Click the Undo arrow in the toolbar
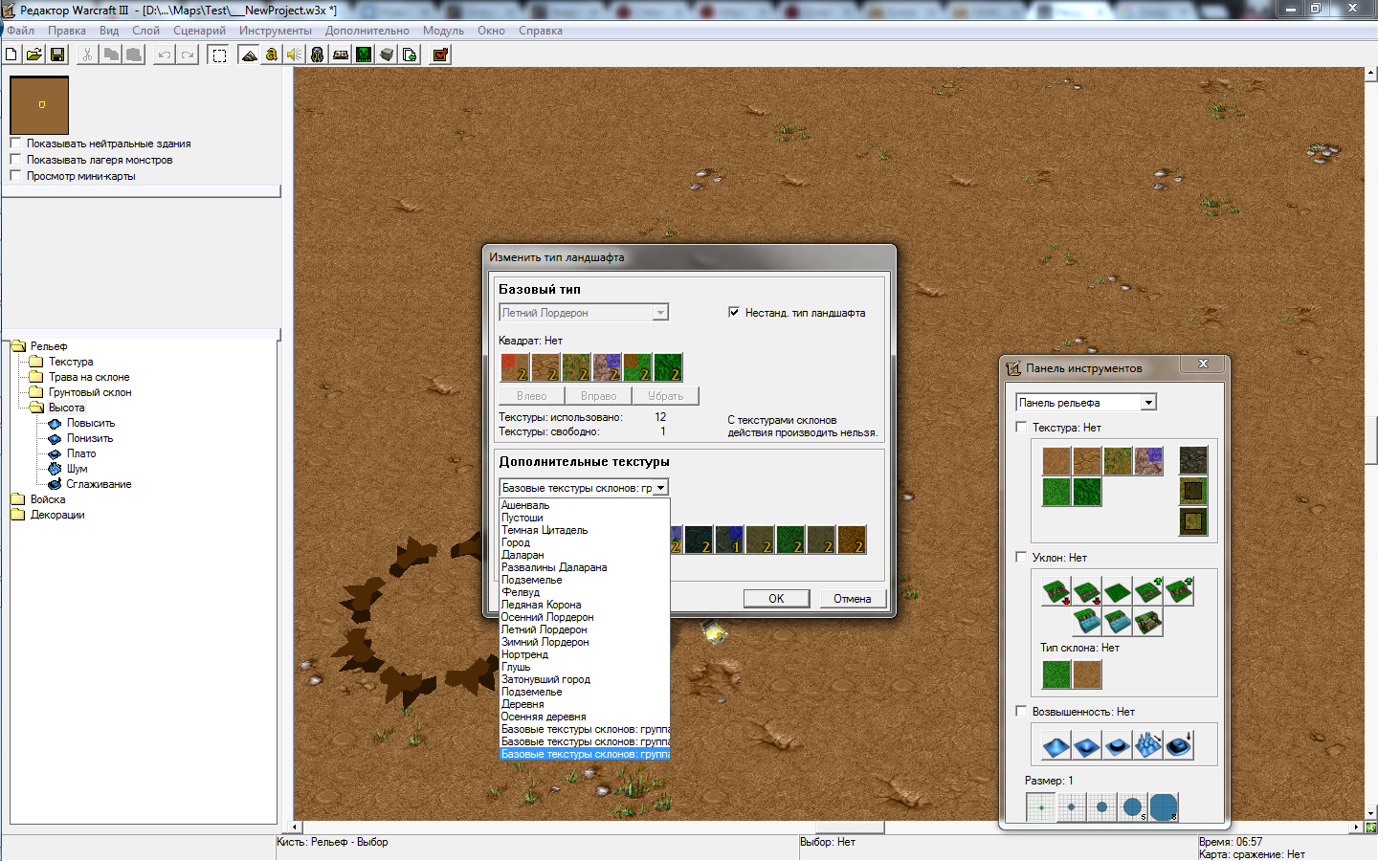This screenshot has height=861, width=1378. click(165, 55)
